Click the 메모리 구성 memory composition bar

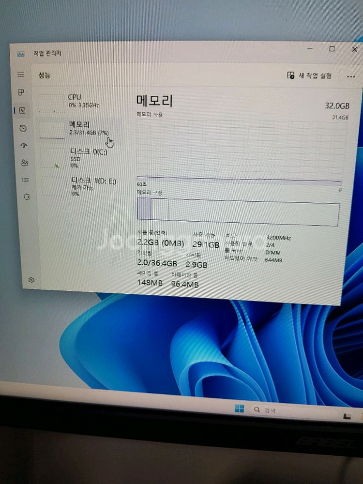(238, 213)
